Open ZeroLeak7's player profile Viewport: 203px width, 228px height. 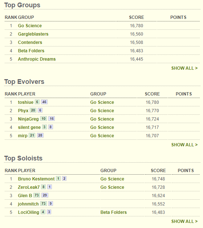(x=29, y=187)
